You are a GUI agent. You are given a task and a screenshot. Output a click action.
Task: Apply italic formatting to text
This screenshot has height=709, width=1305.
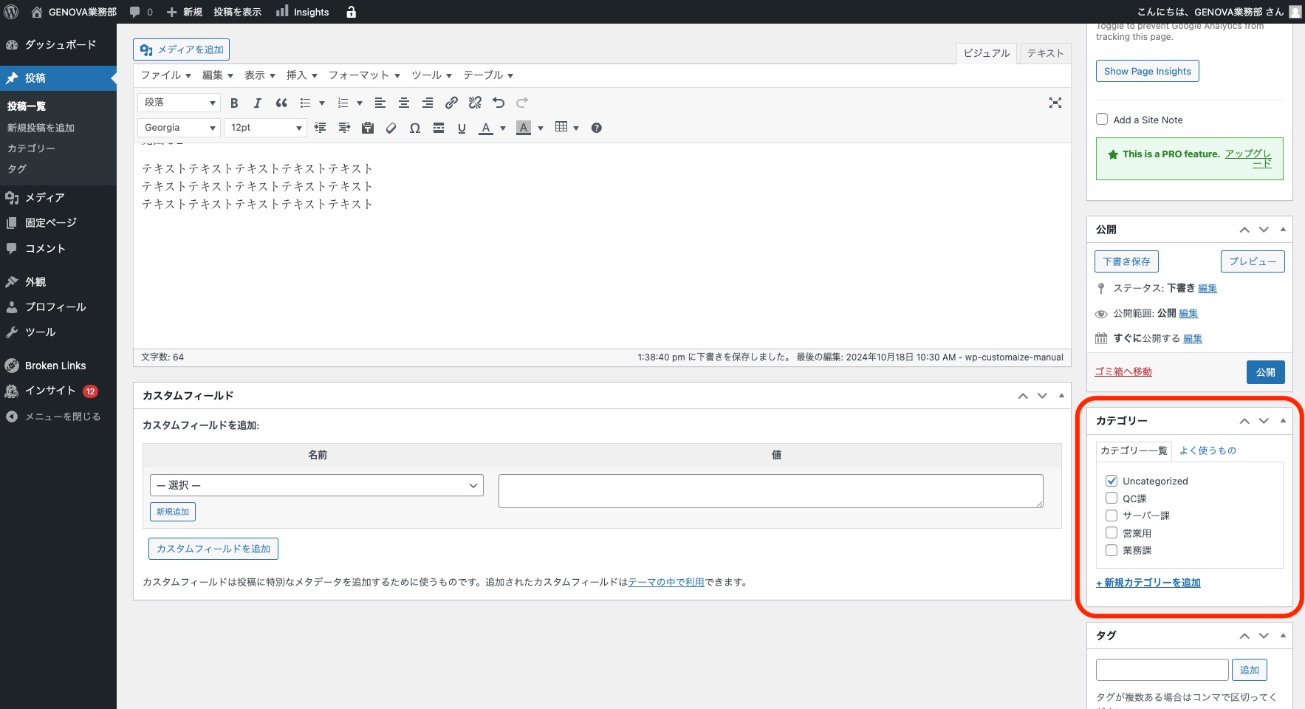[x=257, y=103]
